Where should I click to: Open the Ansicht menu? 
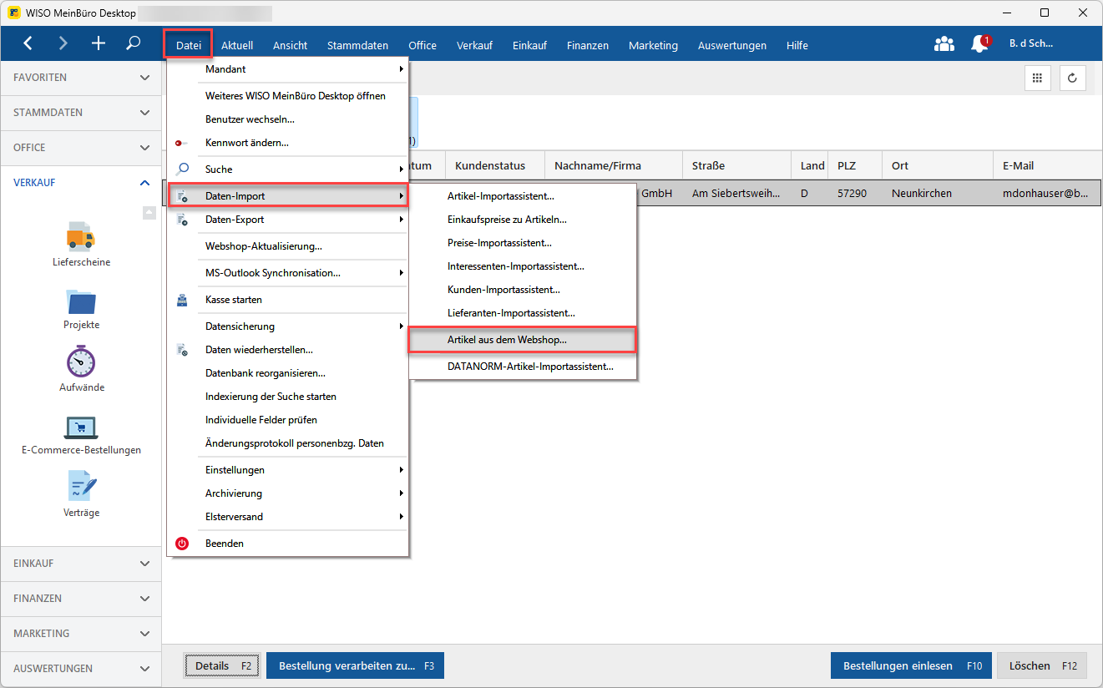(x=290, y=45)
